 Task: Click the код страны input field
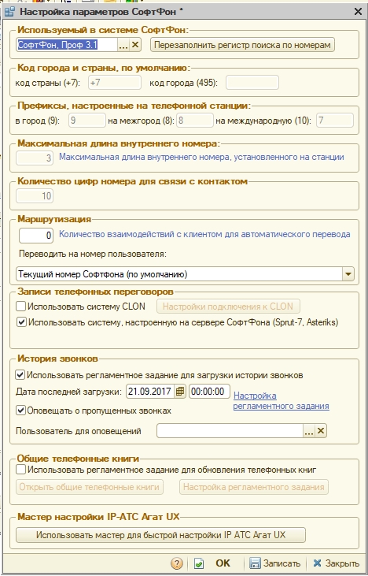[114, 83]
